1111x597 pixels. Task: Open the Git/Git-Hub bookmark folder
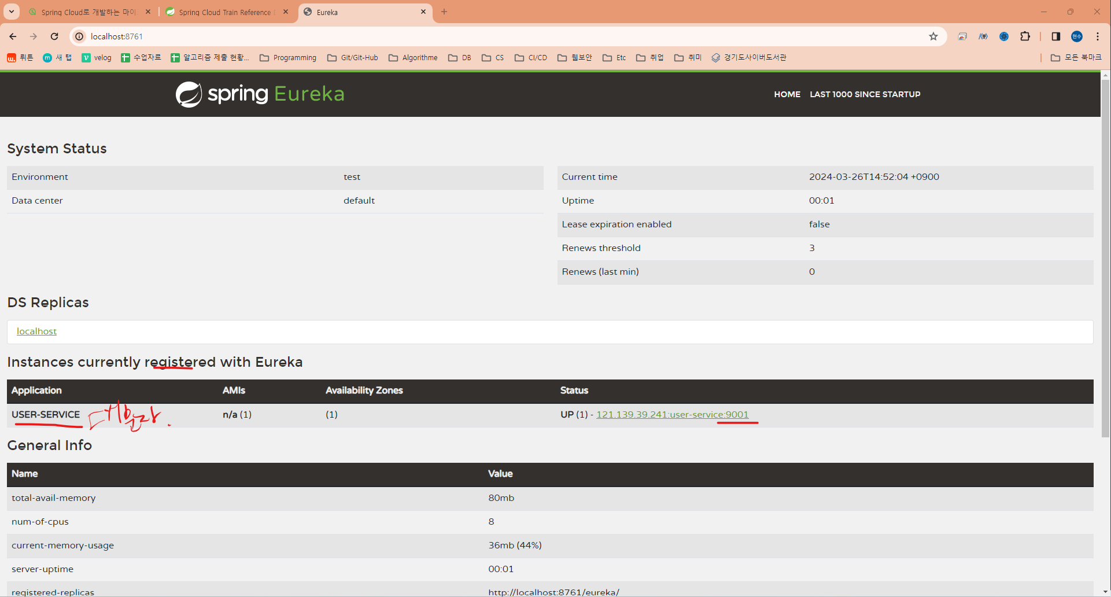353,58
